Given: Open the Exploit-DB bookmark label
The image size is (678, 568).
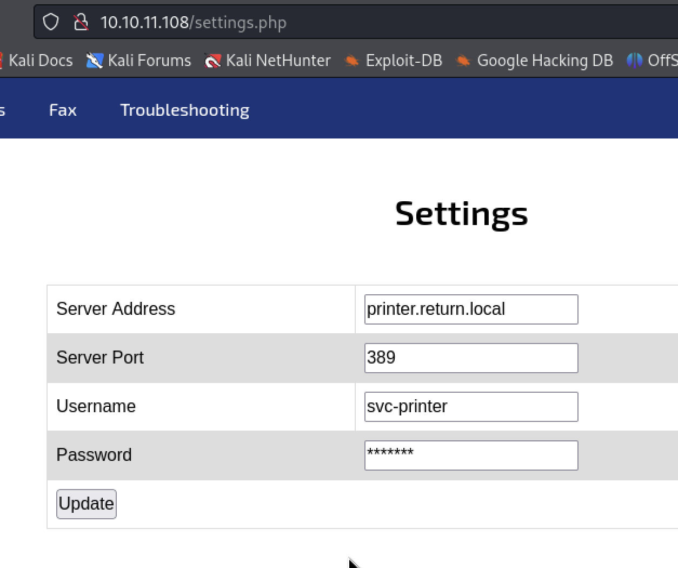Looking at the screenshot, I should click(404, 61).
